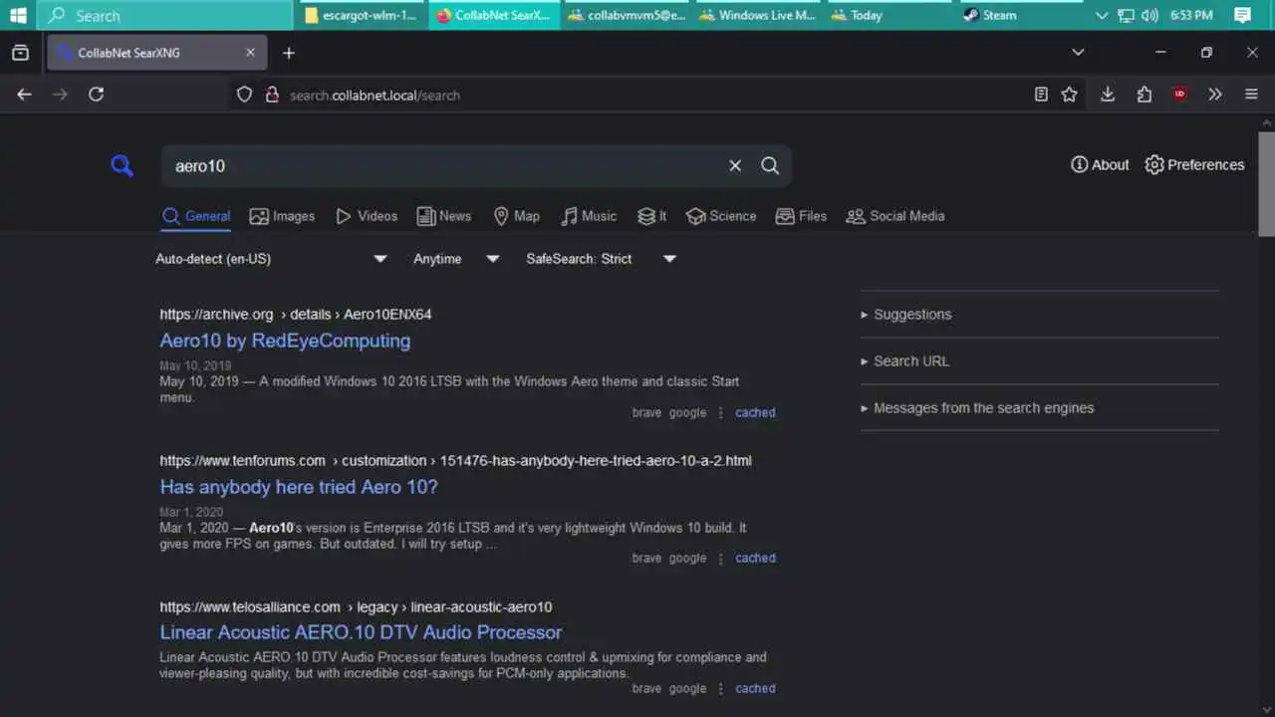This screenshot has height=717, width=1275.
Task: Go back to previous page
Action: point(24,94)
